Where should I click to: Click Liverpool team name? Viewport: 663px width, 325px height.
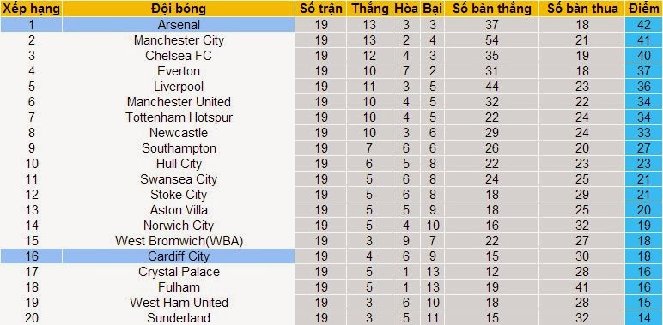pos(179,86)
